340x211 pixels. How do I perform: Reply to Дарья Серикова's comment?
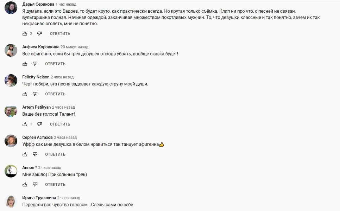60,34
